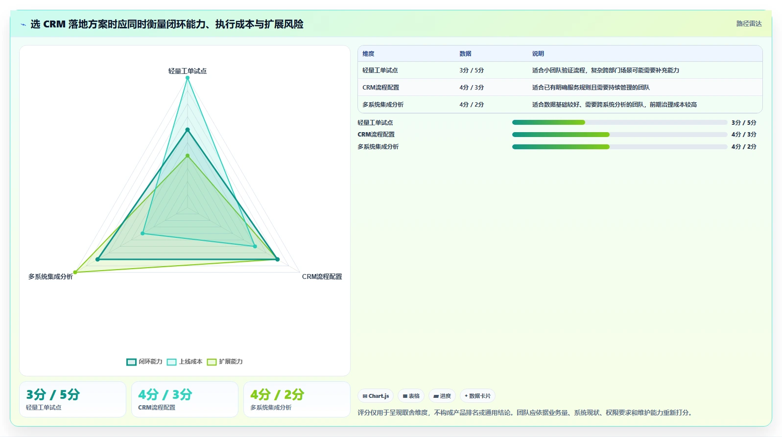Click the page title 选 CRM 落地方案
782x437 pixels.
167,24
